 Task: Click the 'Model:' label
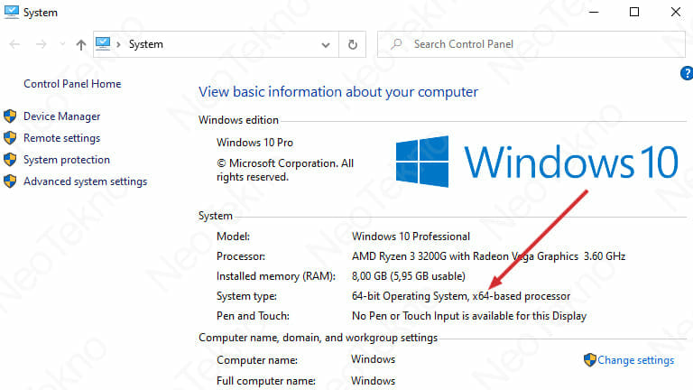pos(233,237)
